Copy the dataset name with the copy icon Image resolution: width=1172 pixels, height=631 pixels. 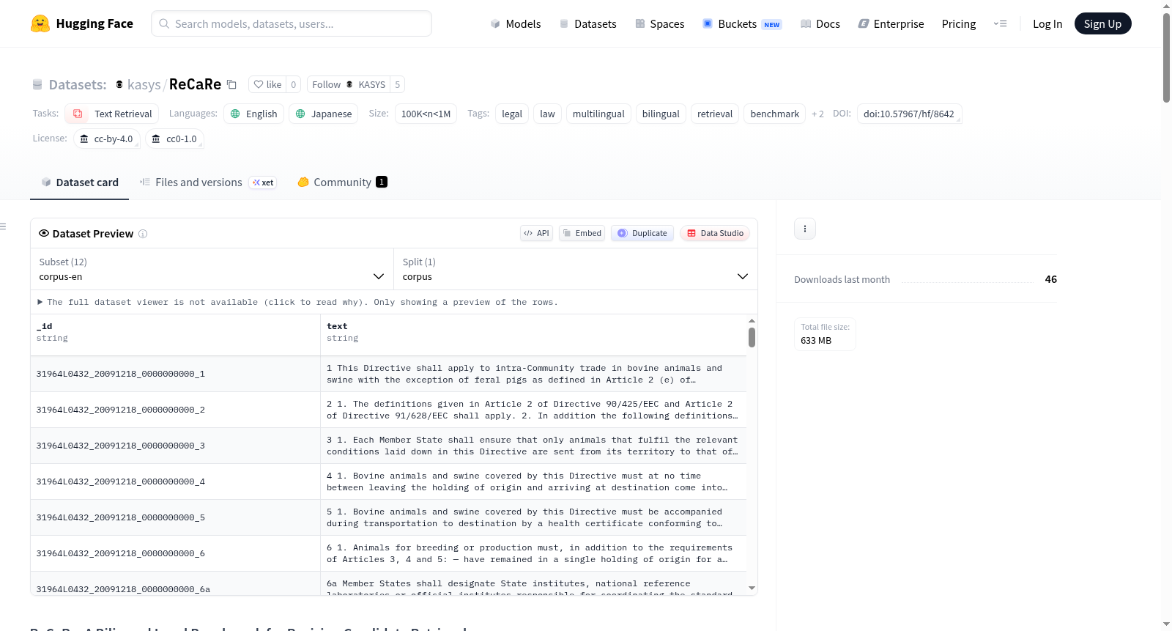click(x=231, y=84)
